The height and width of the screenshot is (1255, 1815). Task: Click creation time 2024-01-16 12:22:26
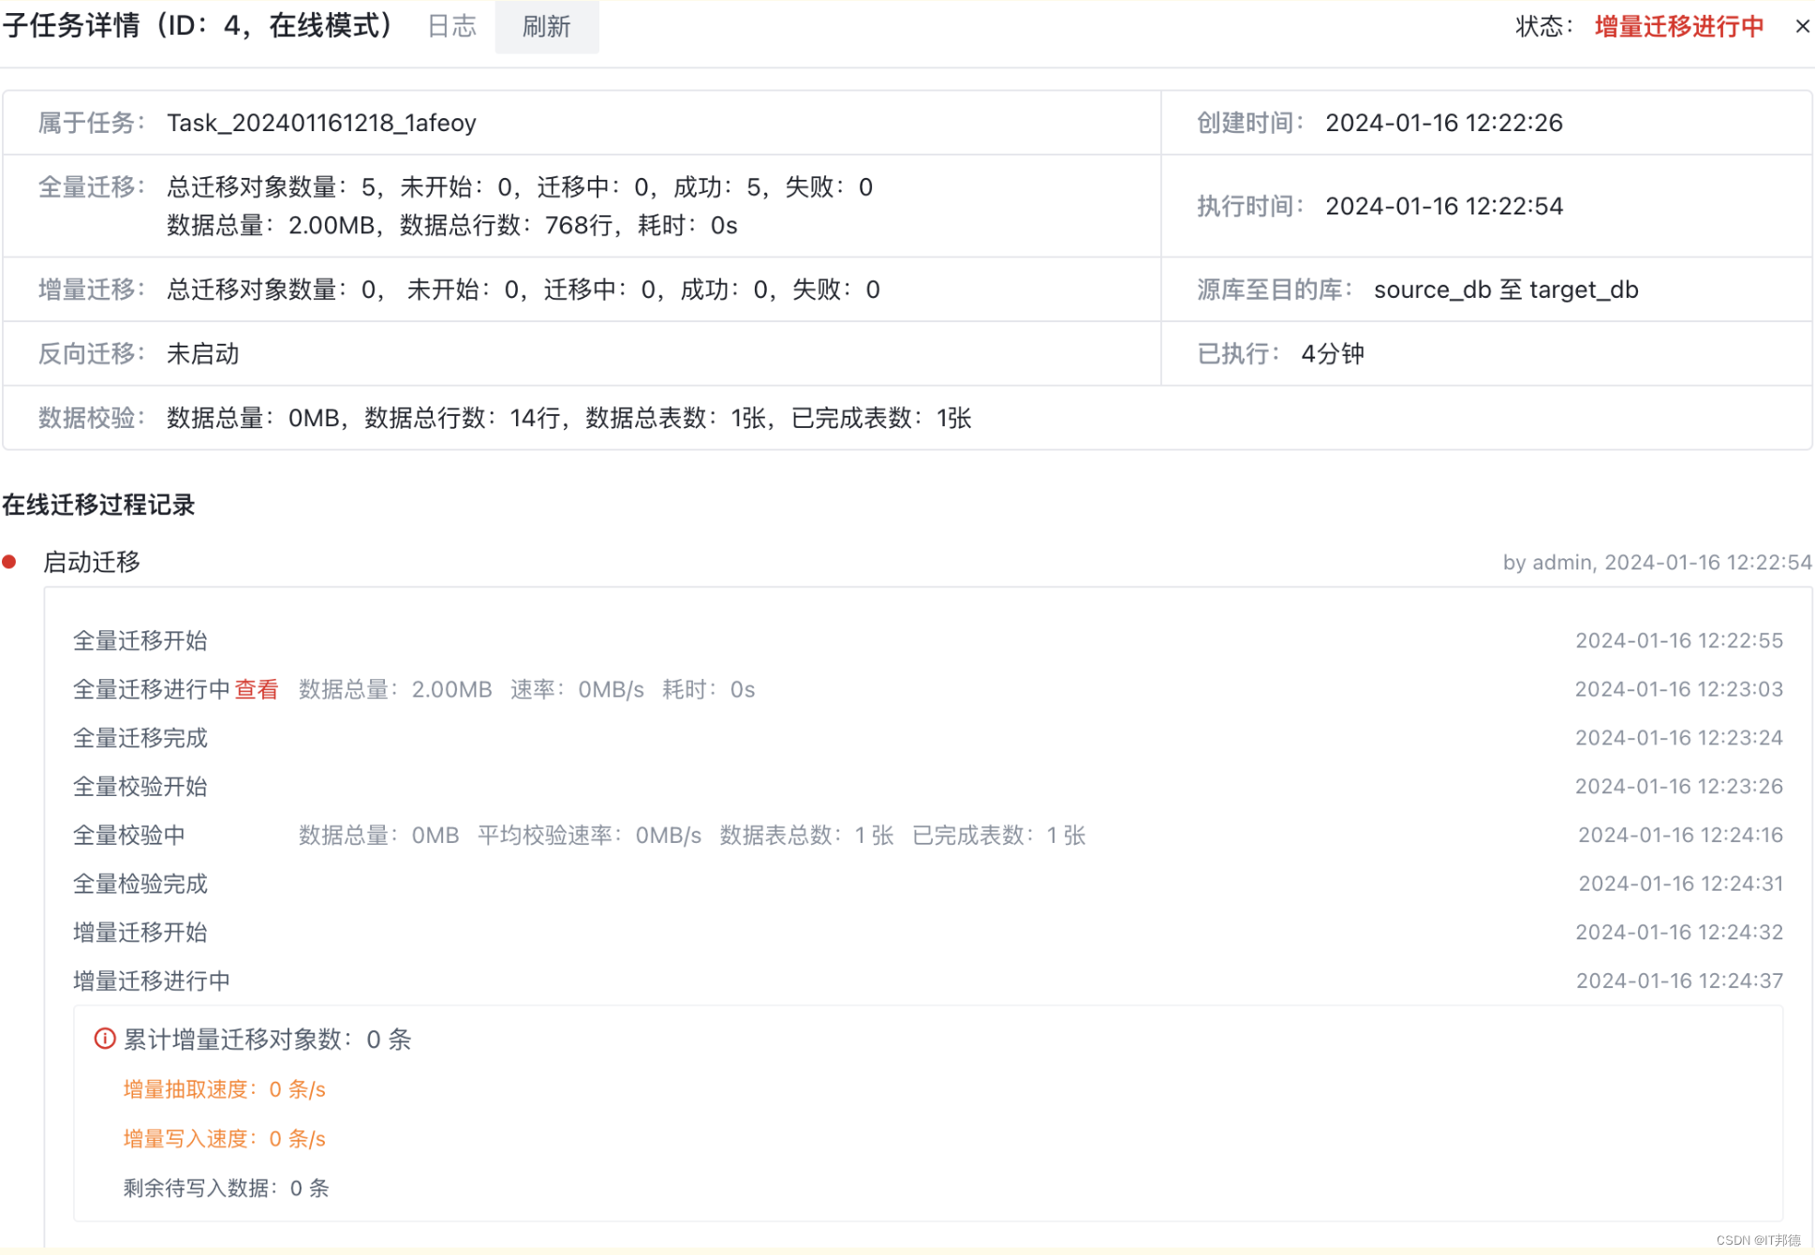tap(1444, 123)
